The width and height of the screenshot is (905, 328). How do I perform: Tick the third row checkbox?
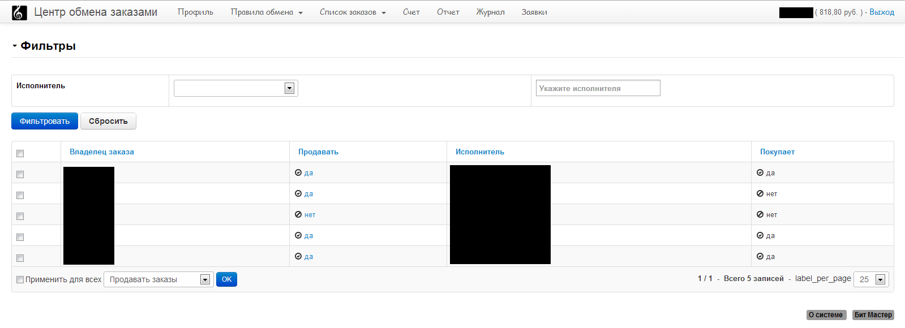click(20, 216)
